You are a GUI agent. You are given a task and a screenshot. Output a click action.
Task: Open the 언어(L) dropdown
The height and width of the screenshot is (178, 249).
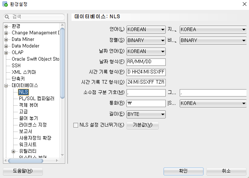[146, 30]
